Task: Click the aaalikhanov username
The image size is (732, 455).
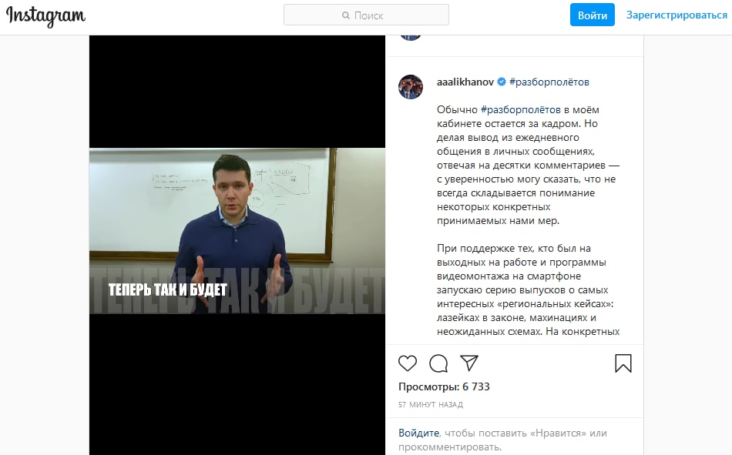Action: [465, 82]
